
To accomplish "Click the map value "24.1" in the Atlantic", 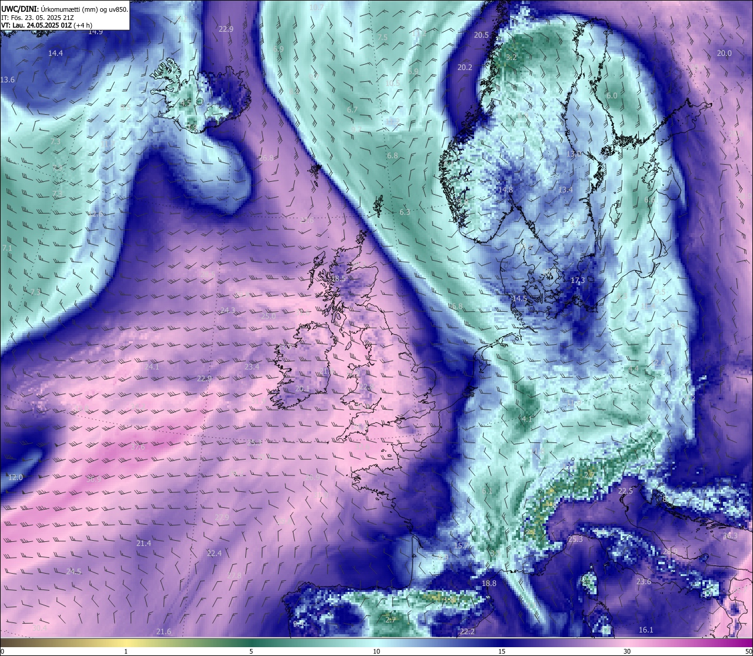I will click(x=152, y=367).
